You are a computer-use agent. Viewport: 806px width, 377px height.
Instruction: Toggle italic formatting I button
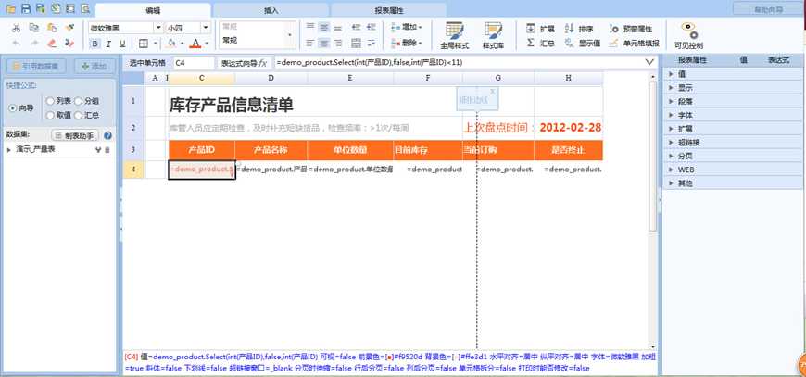(x=108, y=44)
